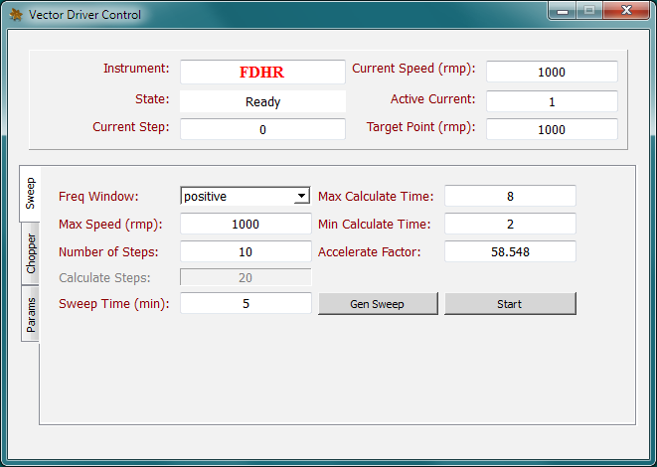Click the Max Speed (rmp) field

pyautogui.click(x=246, y=225)
